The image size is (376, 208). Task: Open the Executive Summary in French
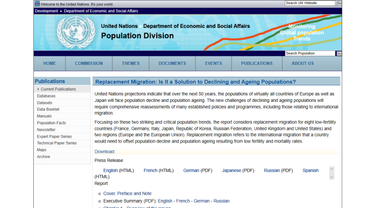point(183,201)
